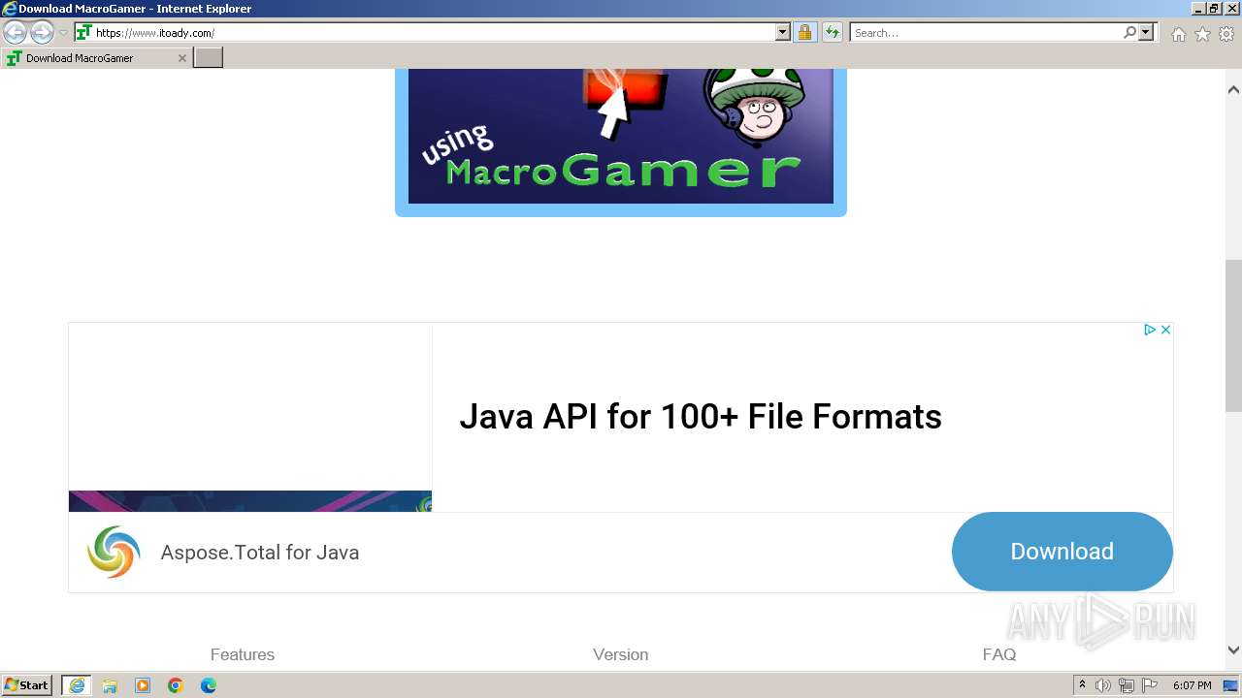Image resolution: width=1242 pixels, height=698 pixels.
Task: Click Internet Explorer taskbar icon
Action: (x=77, y=685)
